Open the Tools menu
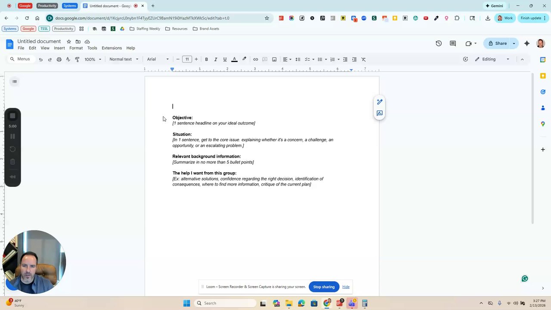551x310 pixels. click(92, 48)
